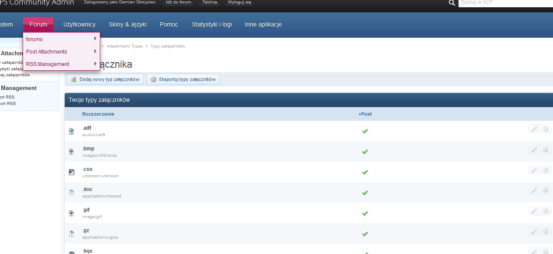Open the Skiny & Języki menu
This screenshot has width=553, height=254.
128,24
